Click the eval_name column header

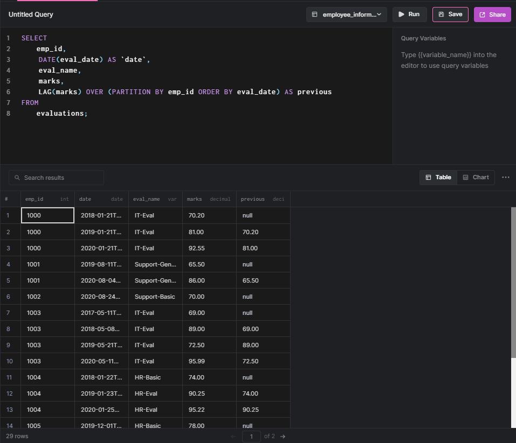point(156,199)
